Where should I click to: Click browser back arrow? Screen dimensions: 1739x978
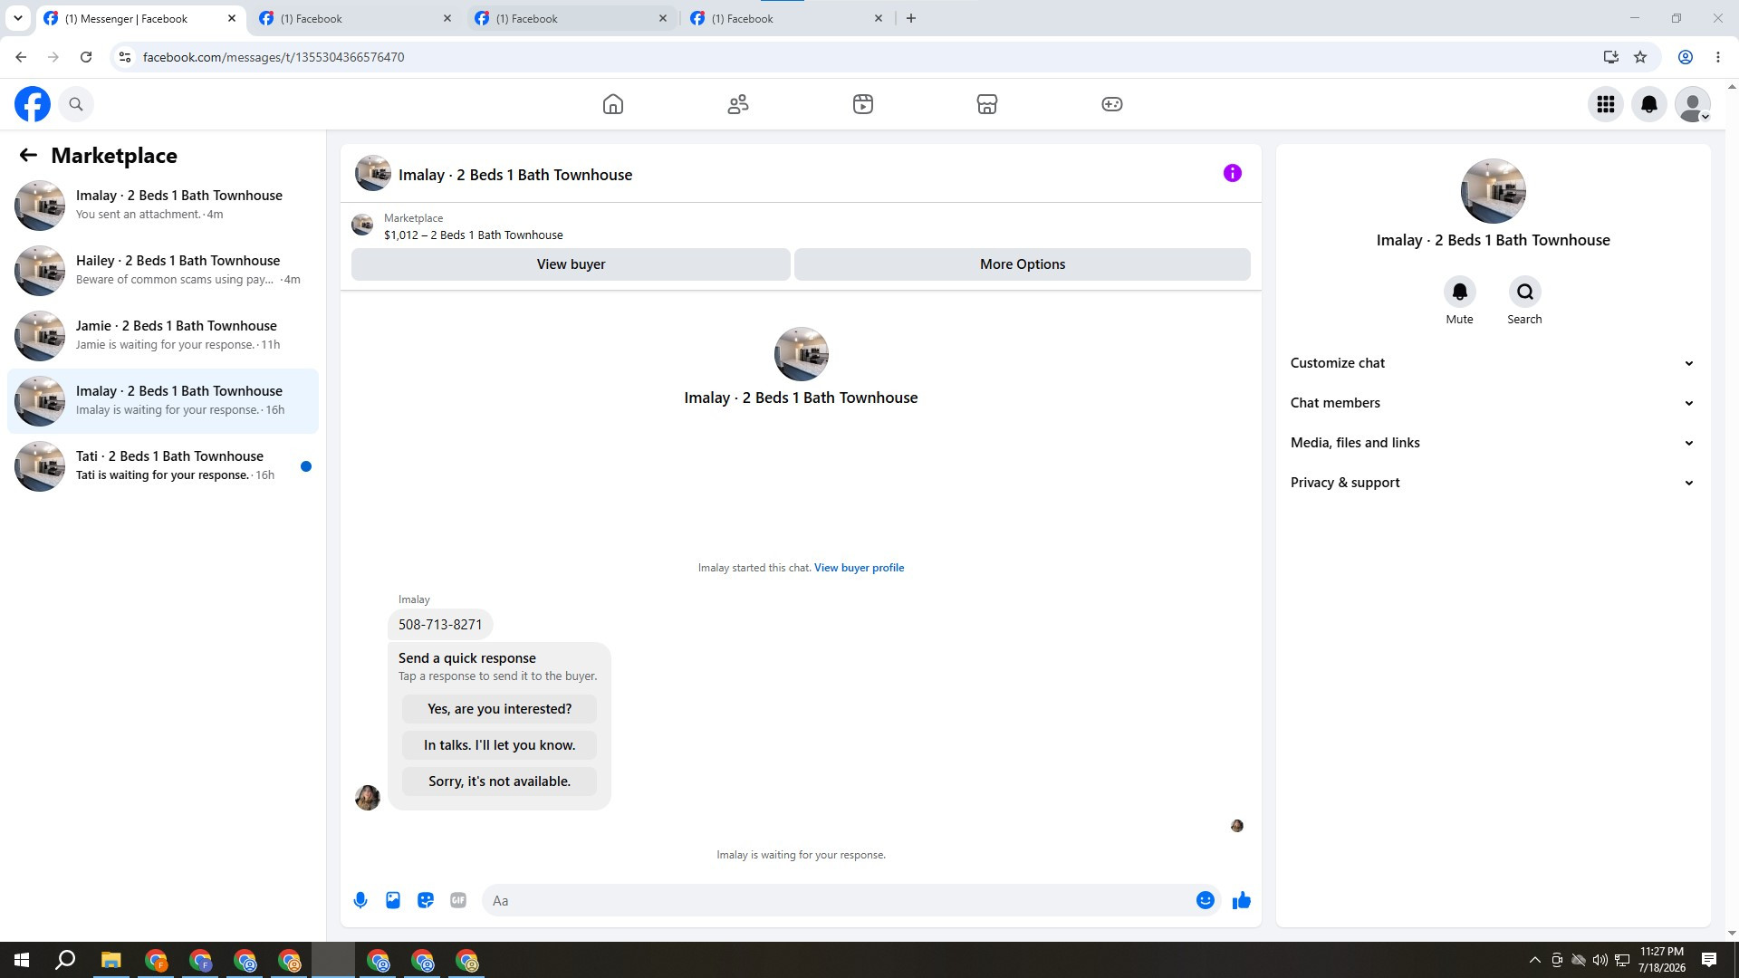click(21, 57)
